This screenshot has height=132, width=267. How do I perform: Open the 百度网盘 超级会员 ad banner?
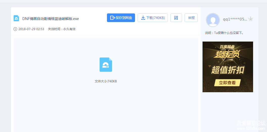pos(228,67)
